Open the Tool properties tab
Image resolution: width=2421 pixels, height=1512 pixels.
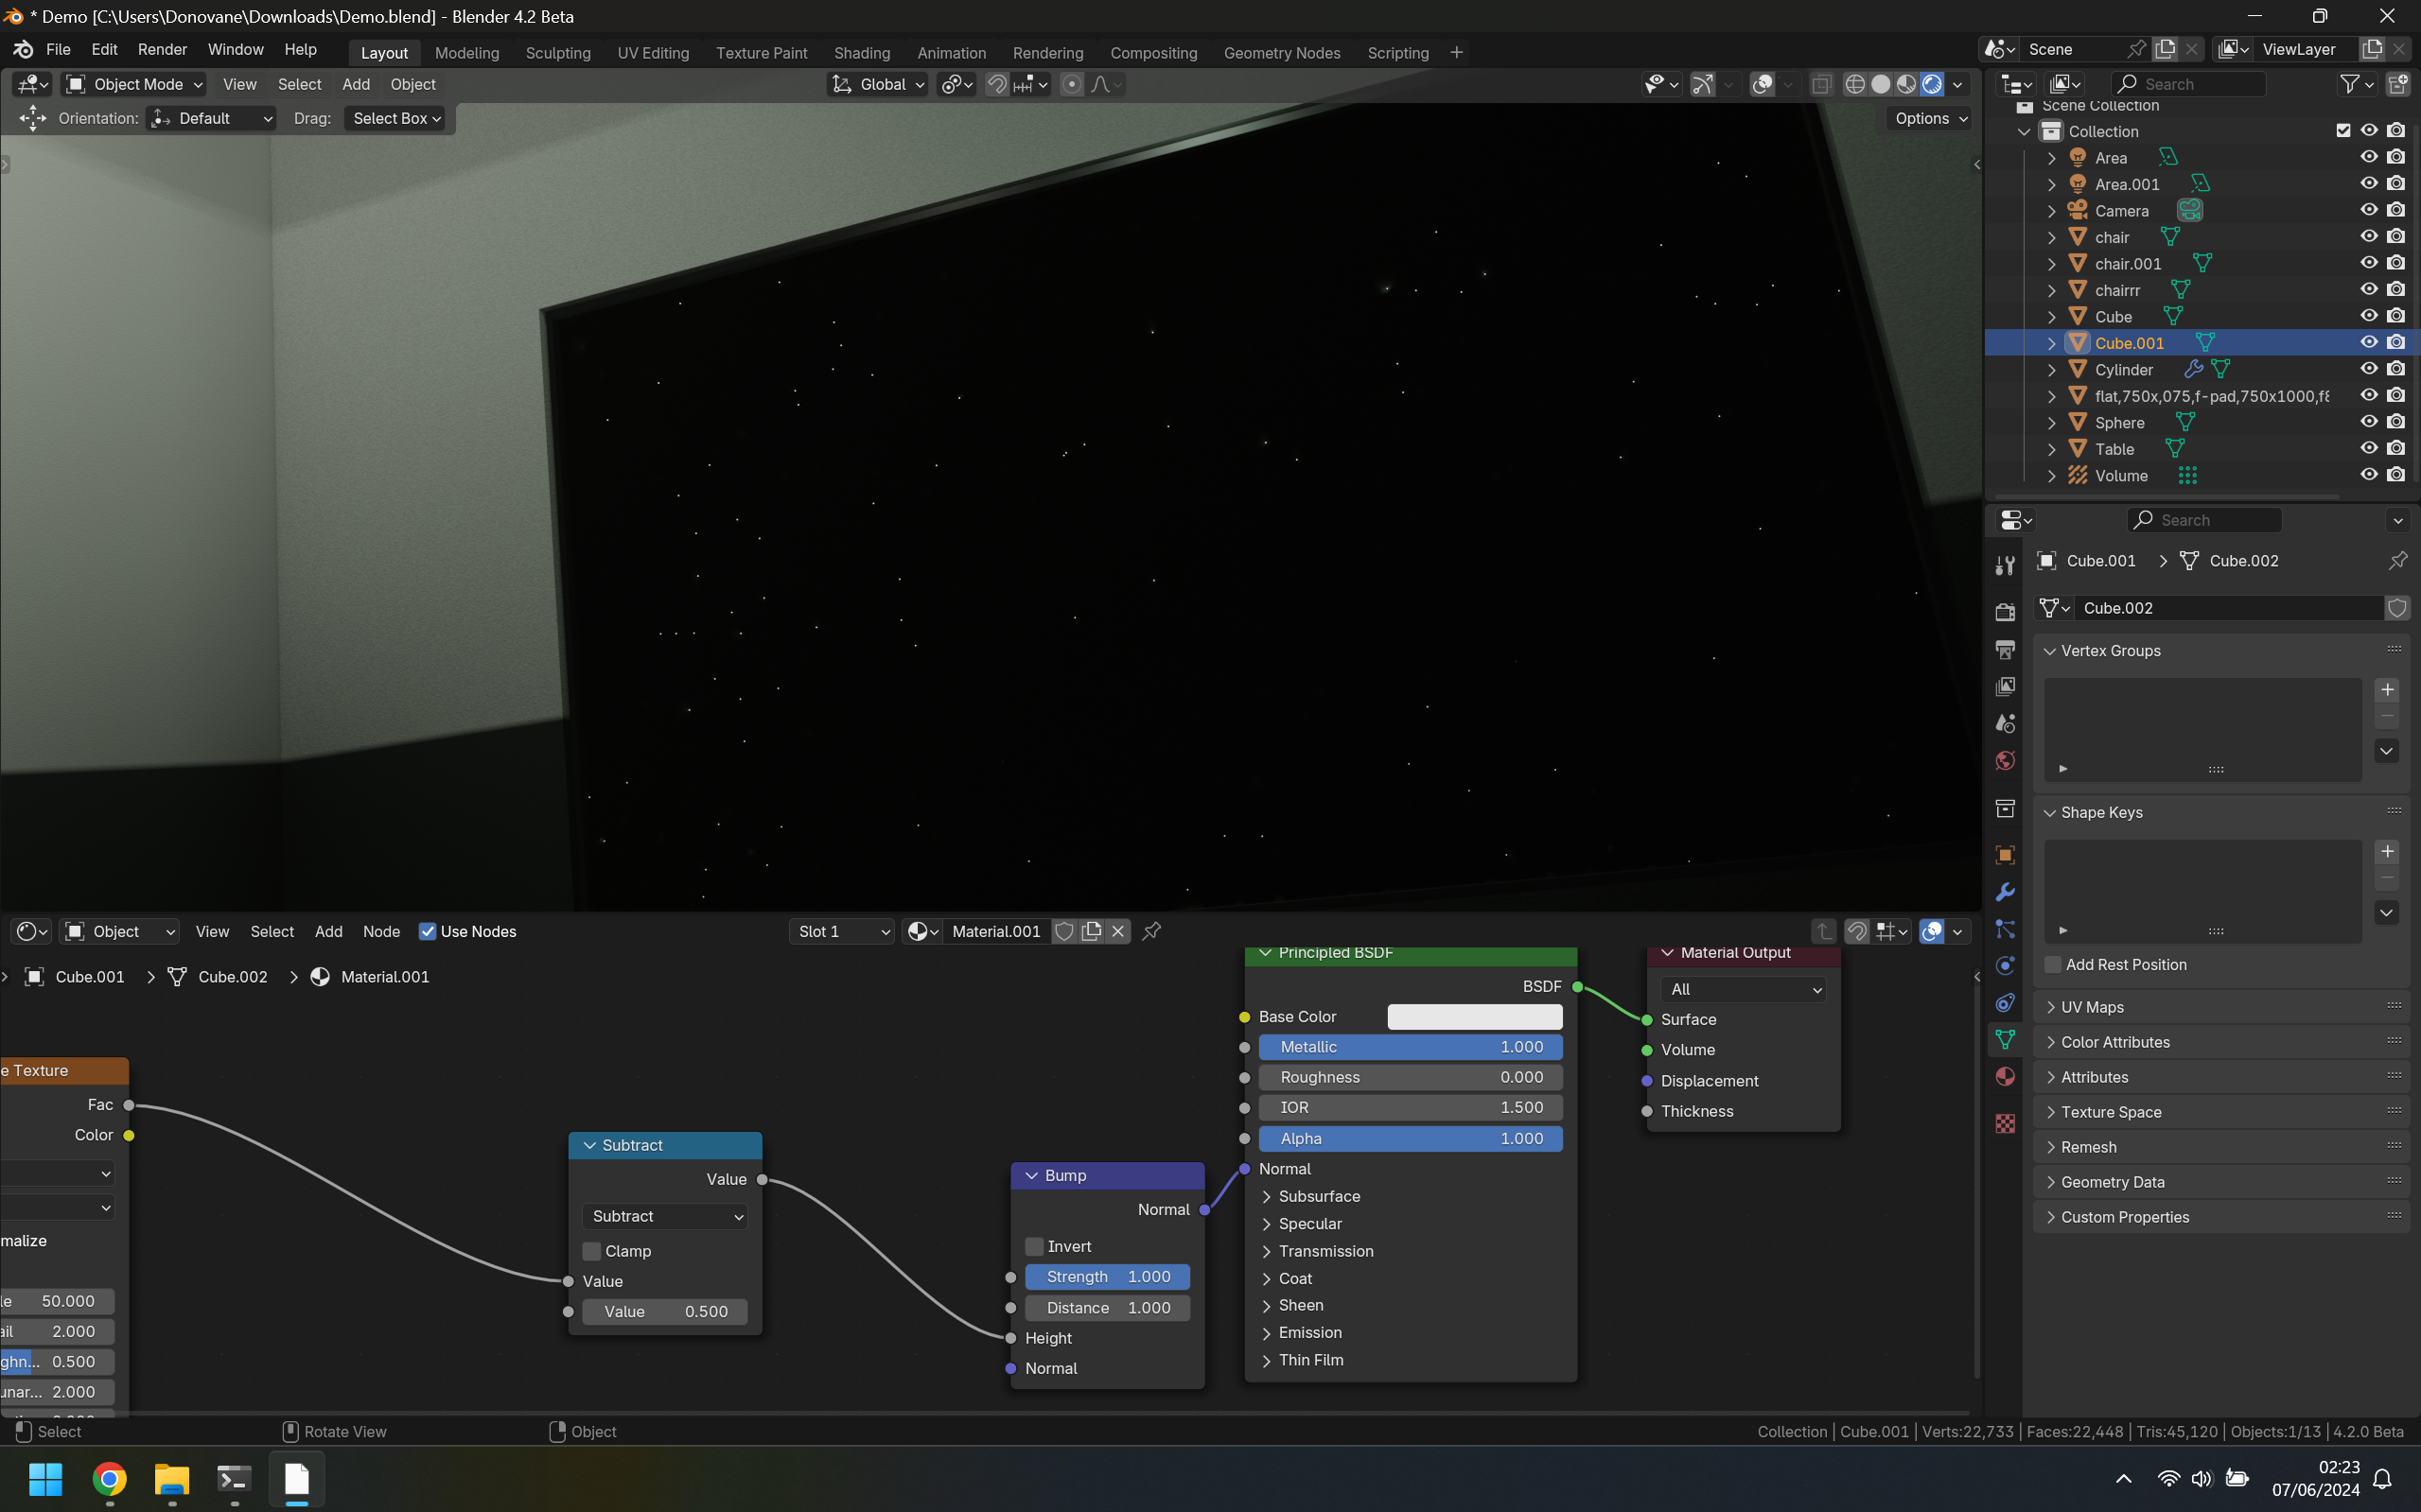point(2005,565)
